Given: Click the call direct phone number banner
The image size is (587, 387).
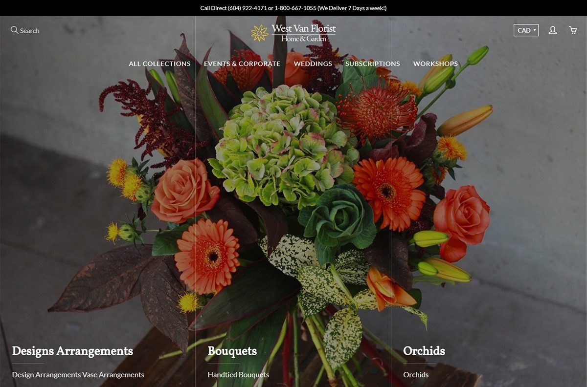Looking at the screenshot, I should click(x=293, y=8).
